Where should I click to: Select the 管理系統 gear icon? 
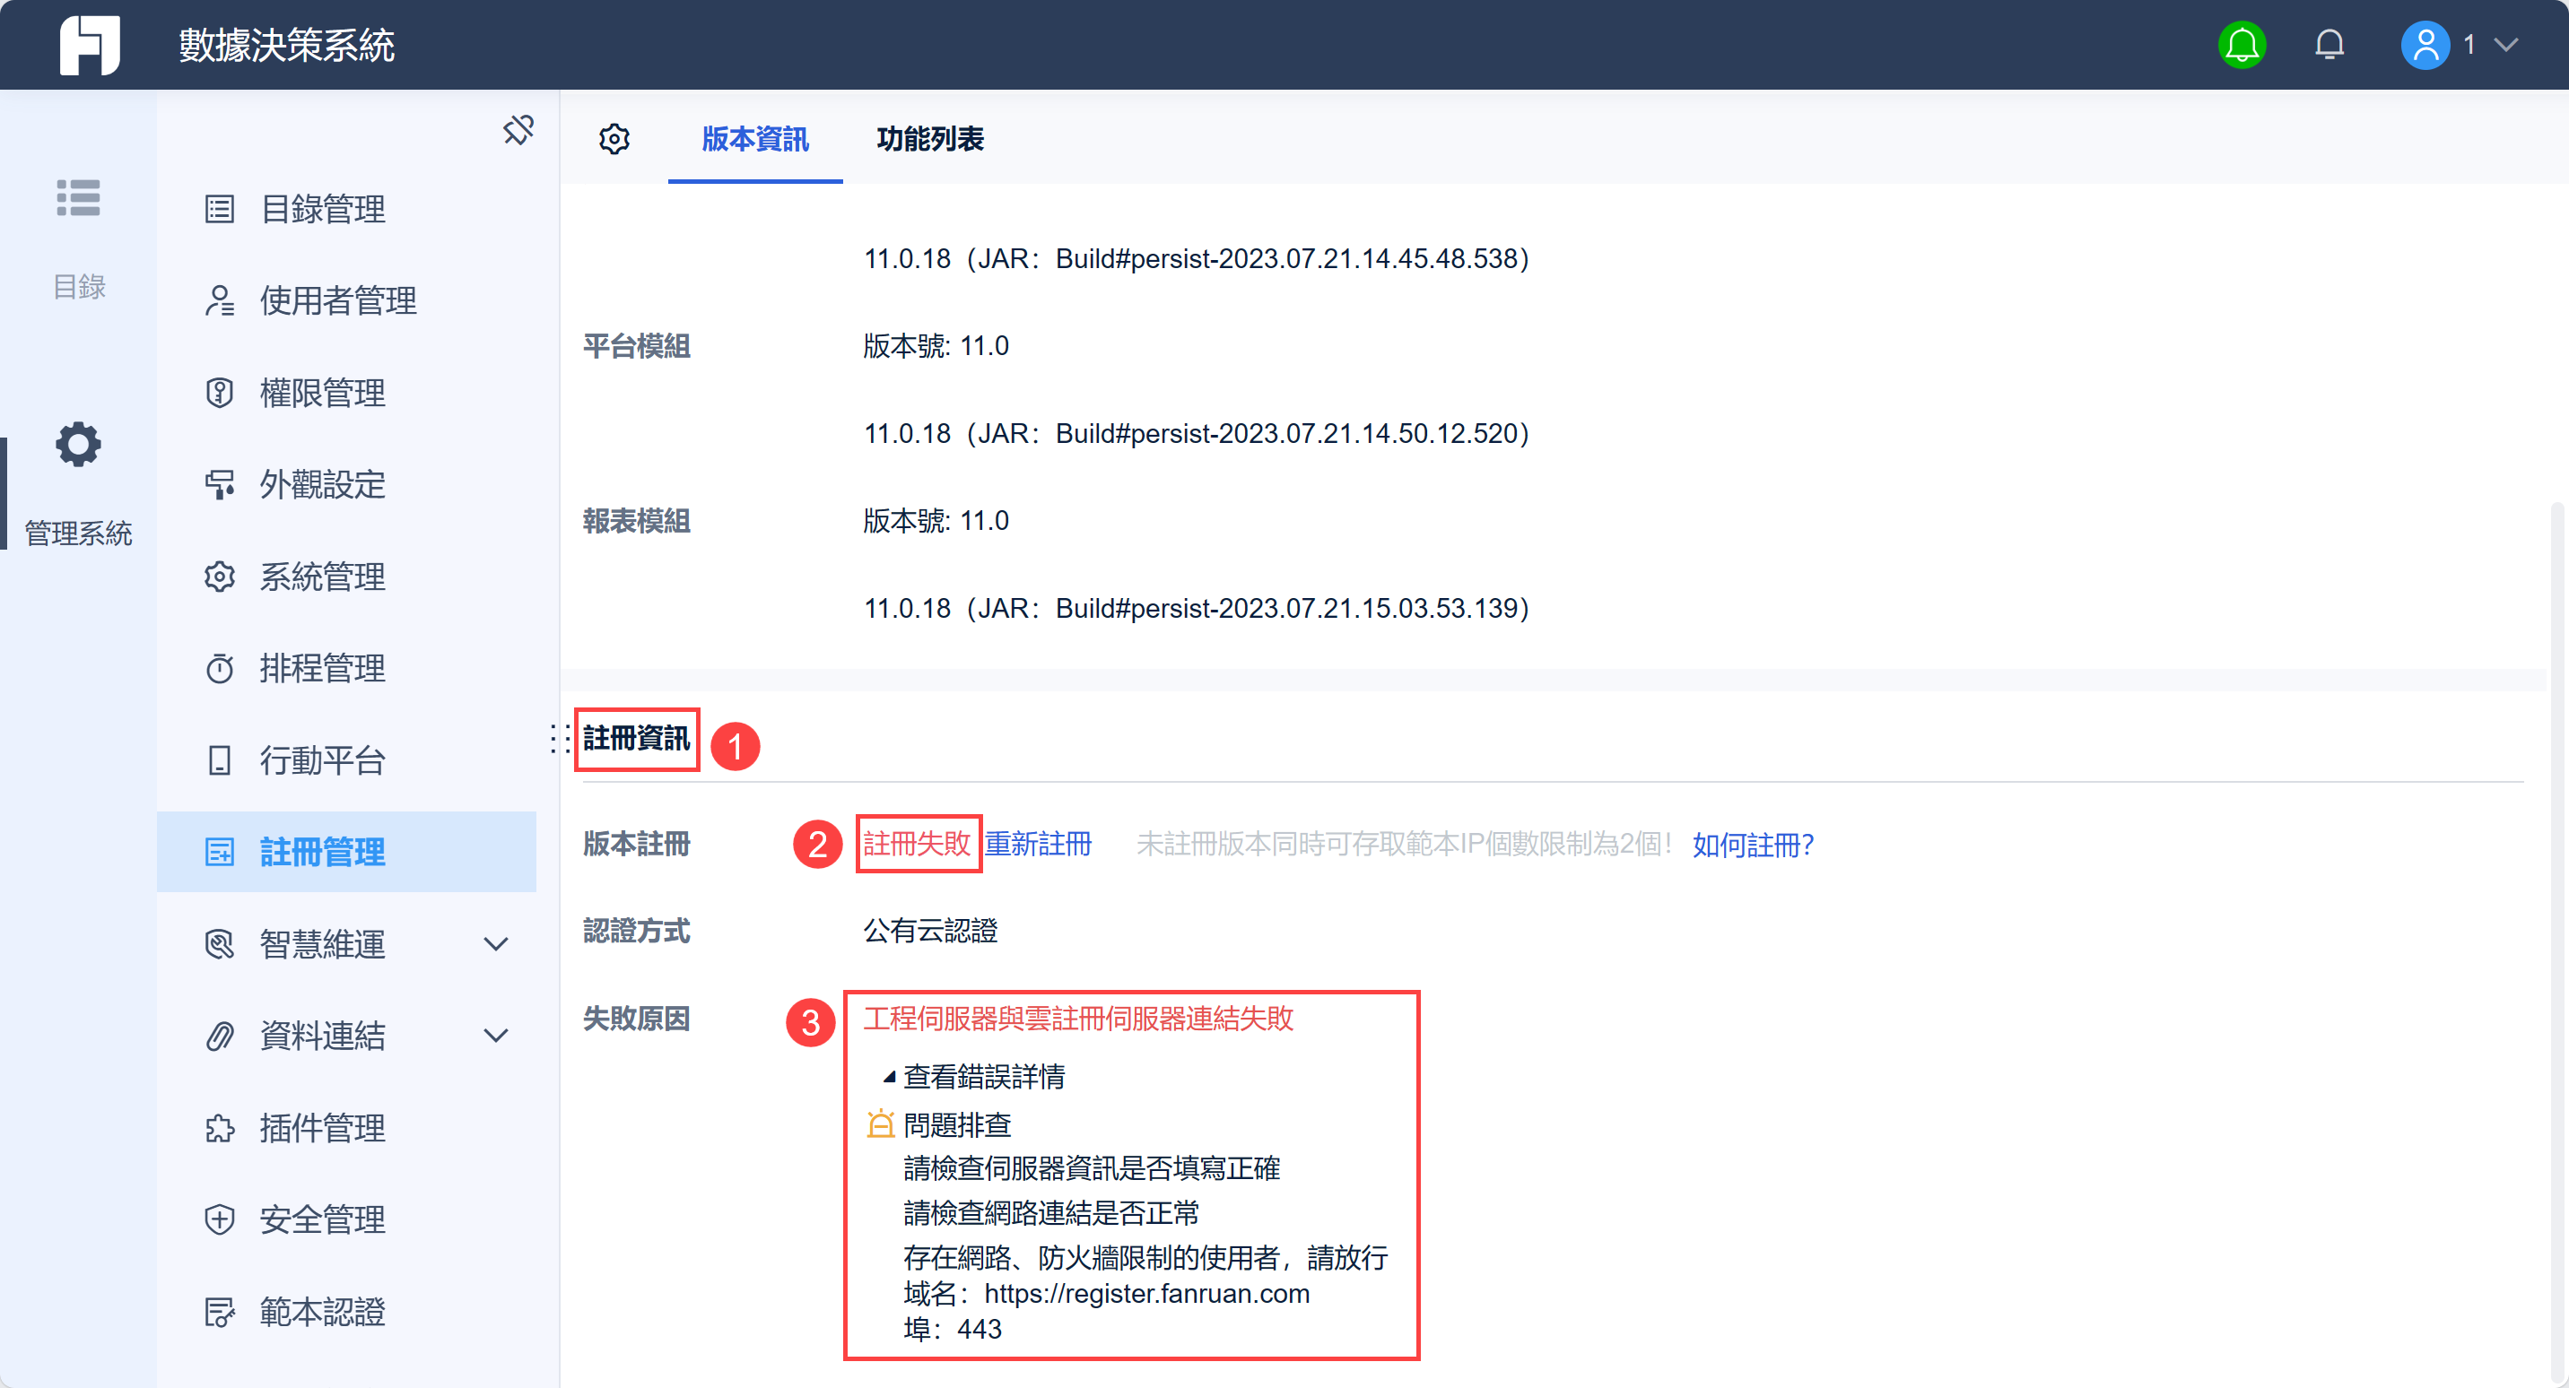coord(78,445)
